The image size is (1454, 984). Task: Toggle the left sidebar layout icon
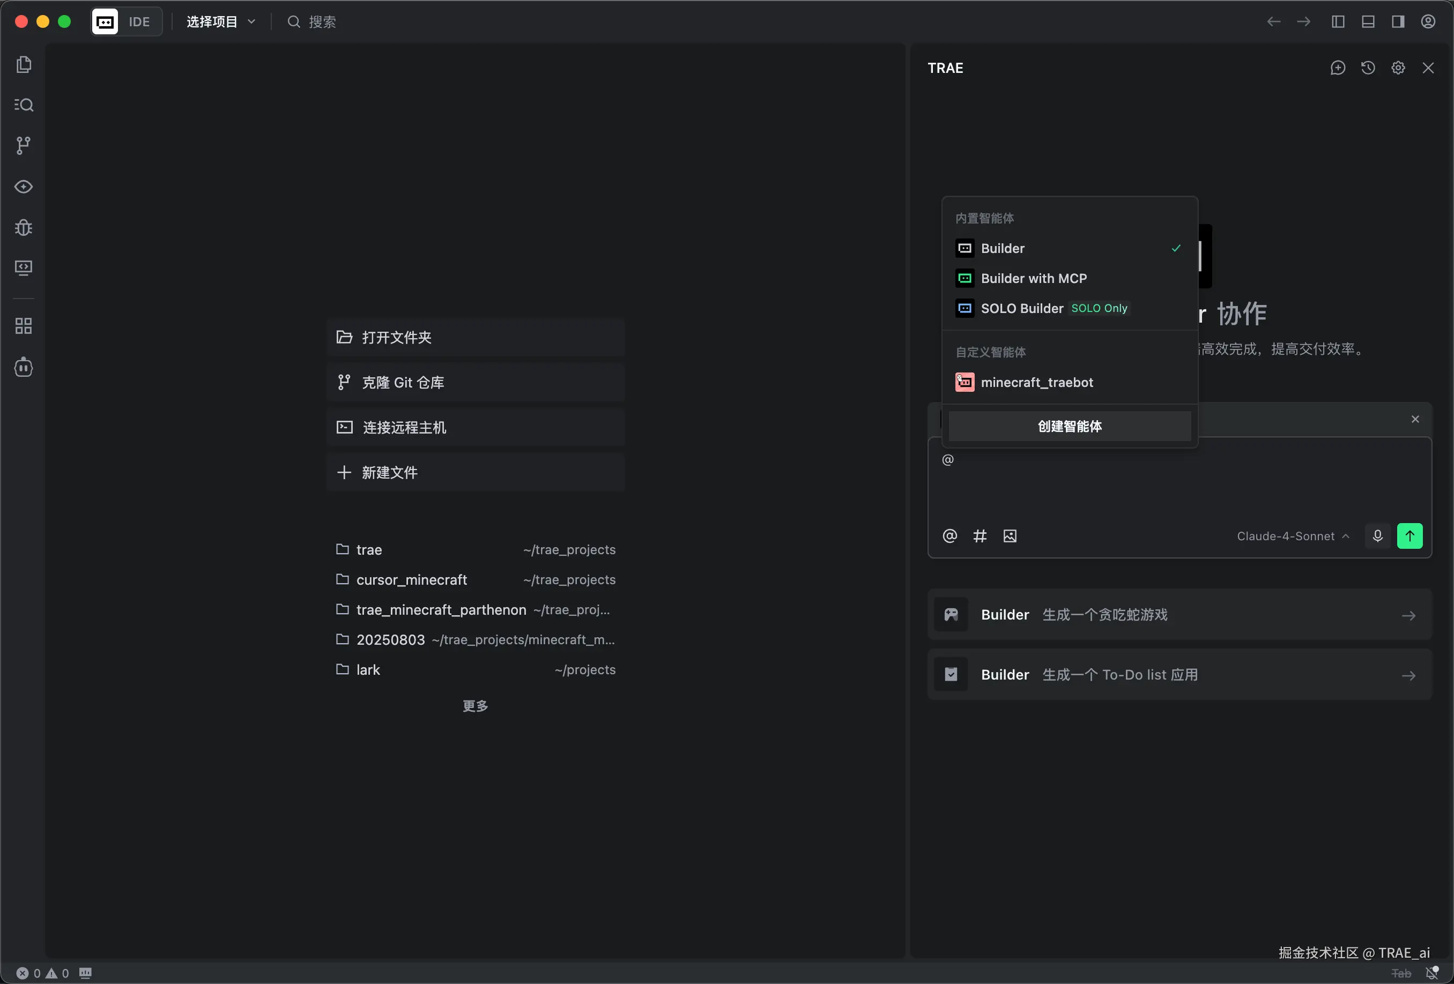point(1338,22)
